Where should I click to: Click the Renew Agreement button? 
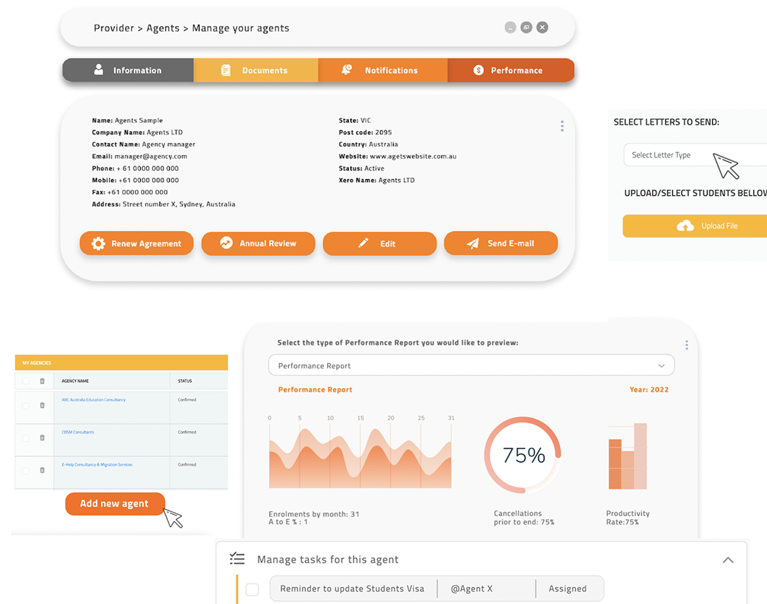(x=136, y=244)
